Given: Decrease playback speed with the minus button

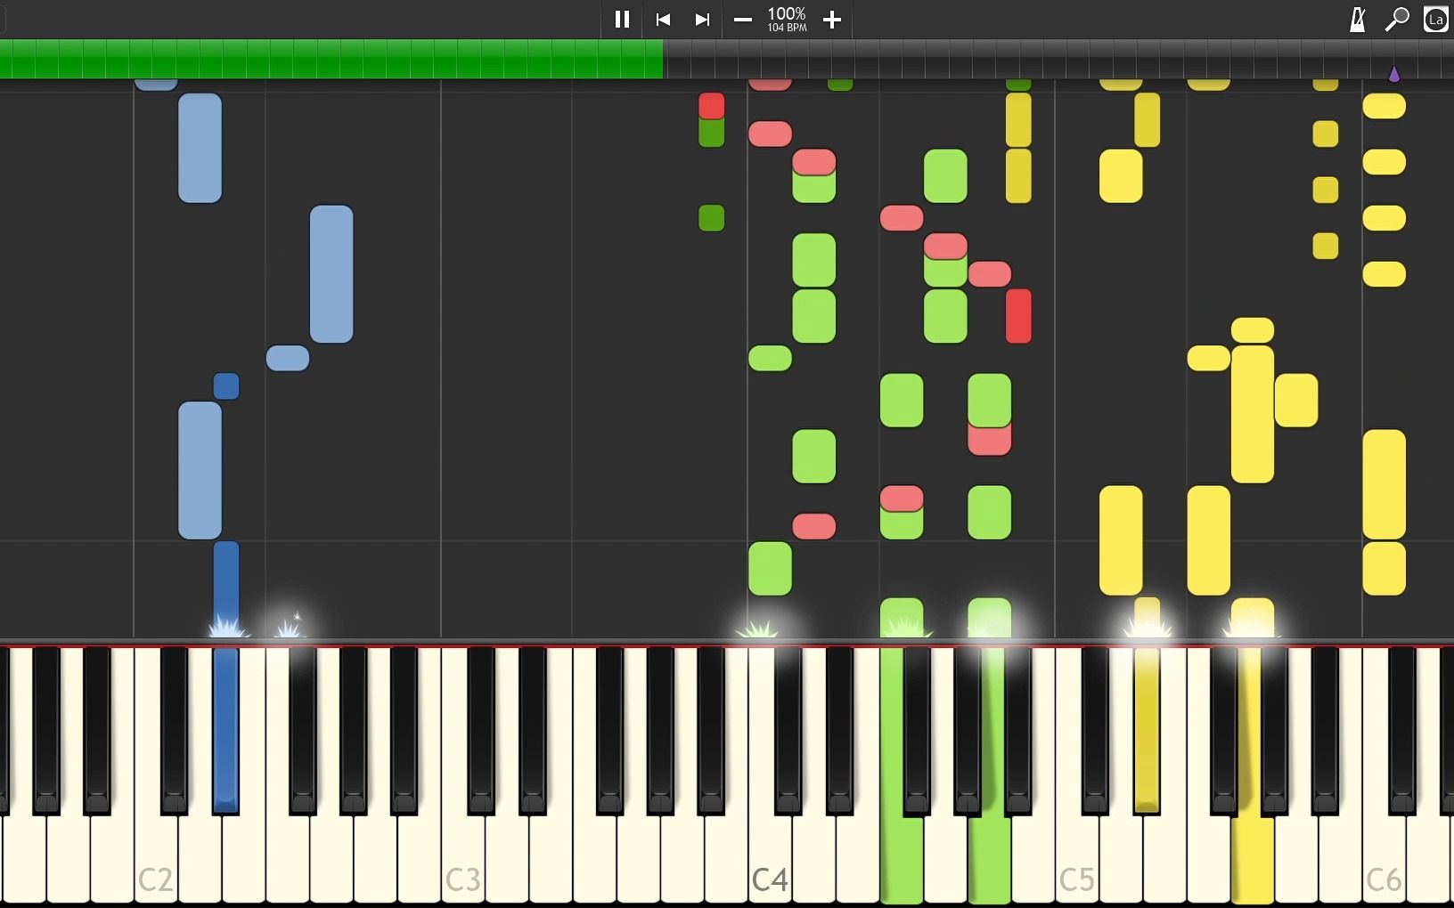Looking at the screenshot, I should (x=742, y=19).
